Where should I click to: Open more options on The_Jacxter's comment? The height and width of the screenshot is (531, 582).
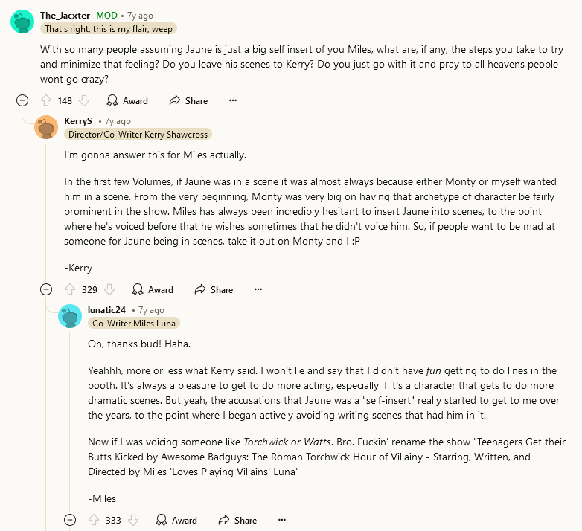coord(233,100)
